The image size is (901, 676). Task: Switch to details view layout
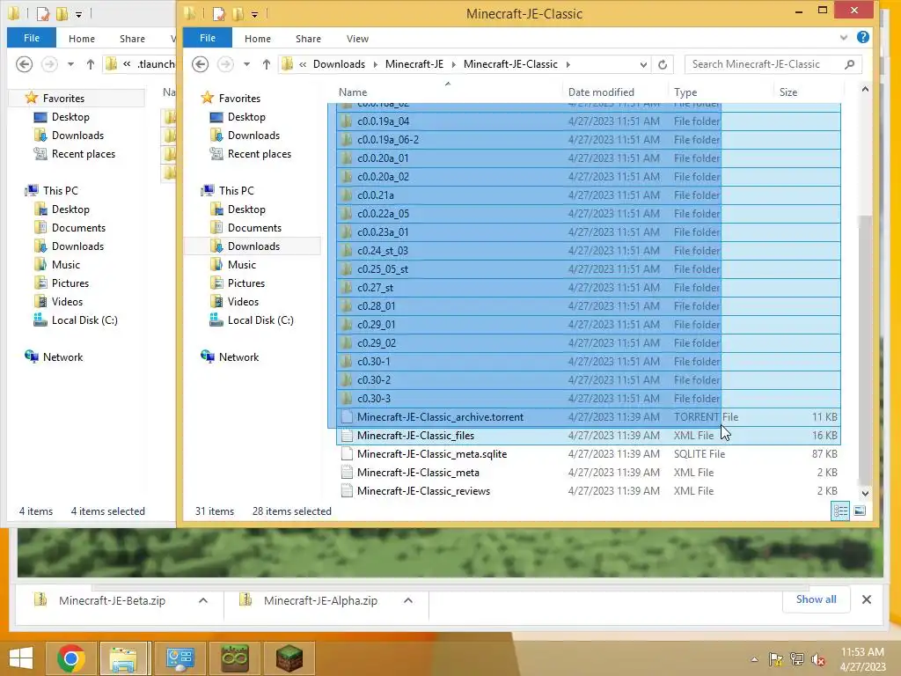(840, 511)
